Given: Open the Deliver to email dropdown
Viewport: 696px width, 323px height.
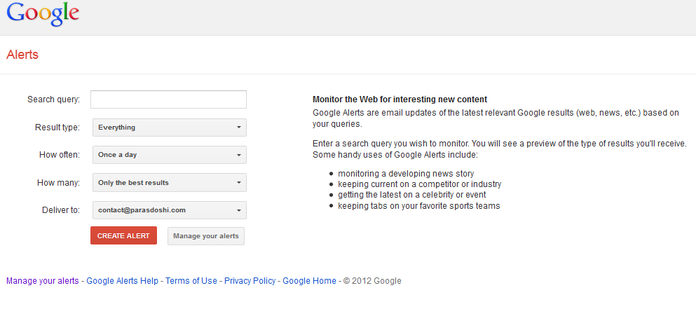Looking at the screenshot, I should tap(170, 210).
